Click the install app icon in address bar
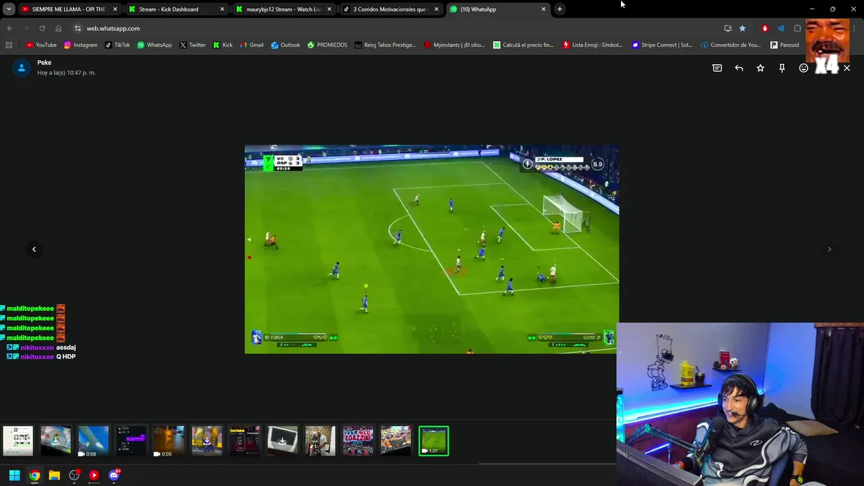The height and width of the screenshot is (486, 864). pos(728,28)
